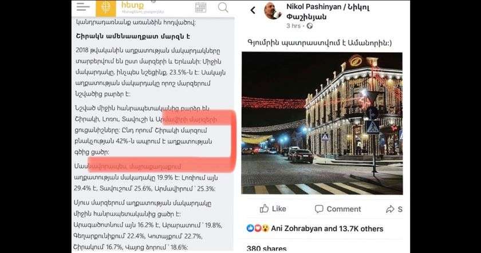Click the public globe audience icon

[310, 26]
